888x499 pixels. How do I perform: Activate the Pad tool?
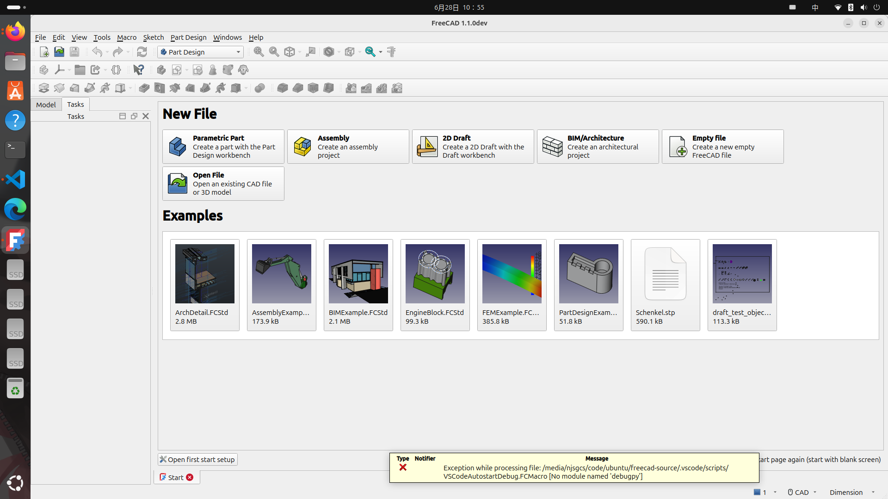[43, 88]
